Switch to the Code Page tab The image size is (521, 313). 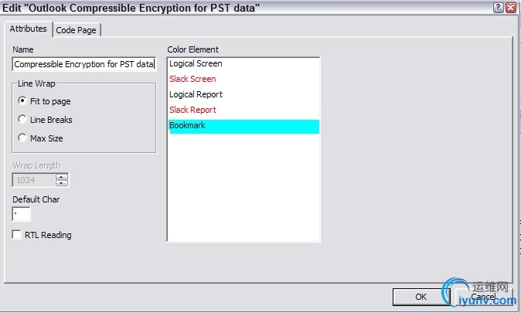[78, 29]
